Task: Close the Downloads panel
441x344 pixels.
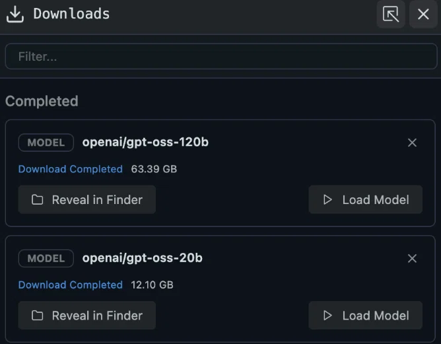Action: tap(423, 14)
